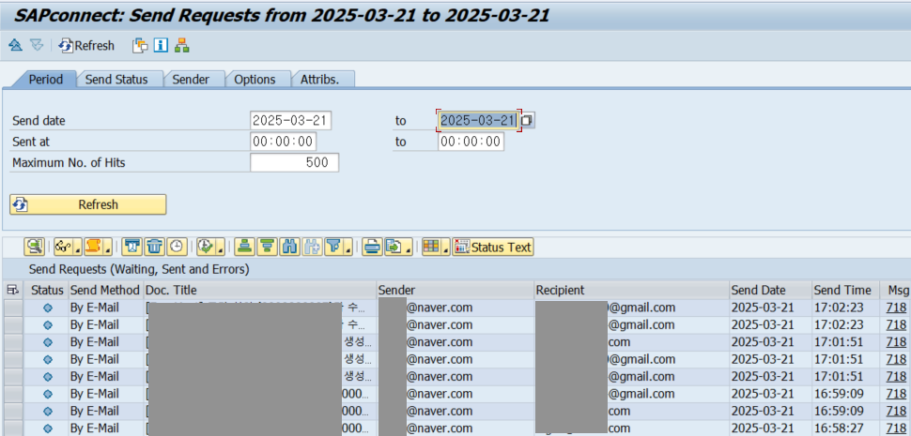Screen dimensions: 911x436
Task: Click the Maximum No. of Hits field
Action: 295,163
